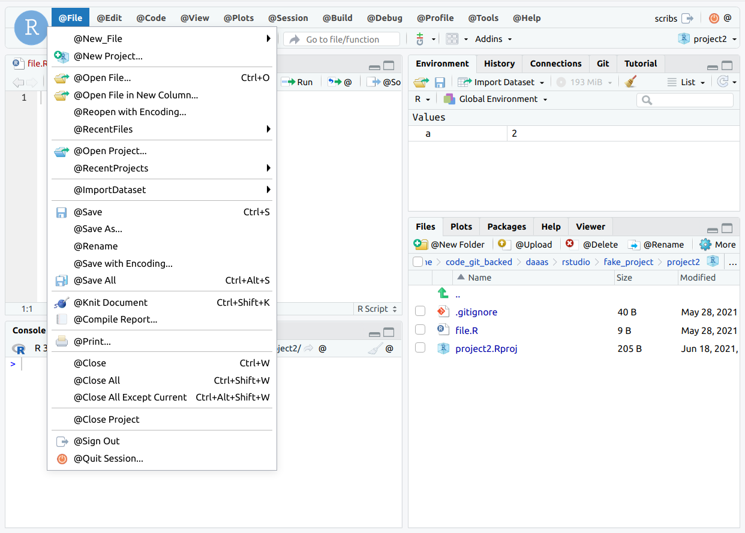This screenshot has height=533, width=745.
Task: Click the Knit Document yarn icon
Action: point(61,303)
